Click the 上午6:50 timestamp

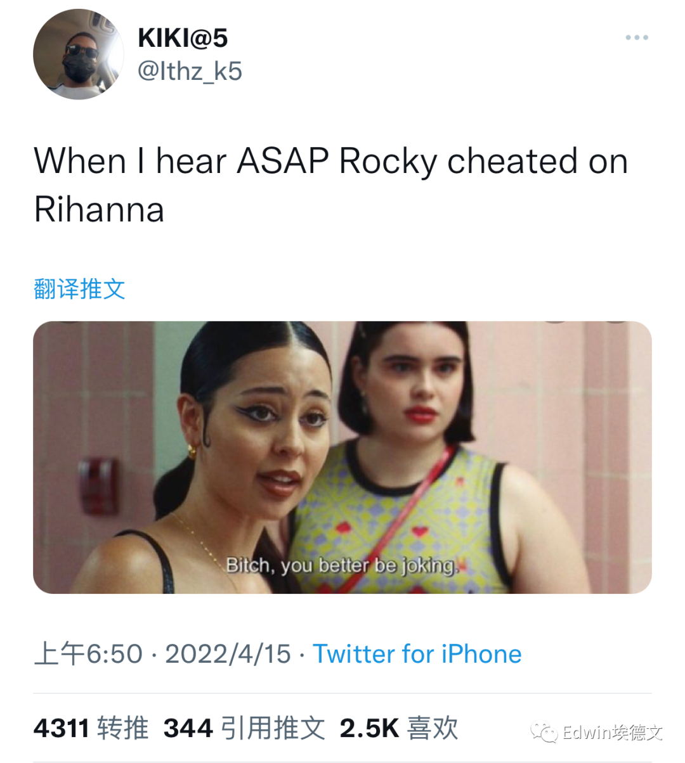[x=88, y=654]
